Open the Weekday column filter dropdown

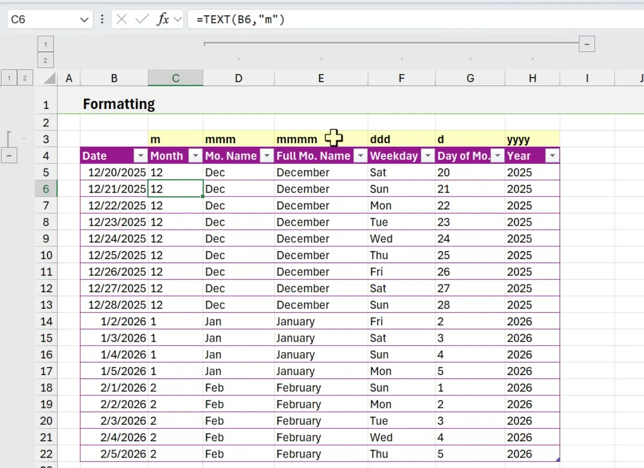click(428, 156)
